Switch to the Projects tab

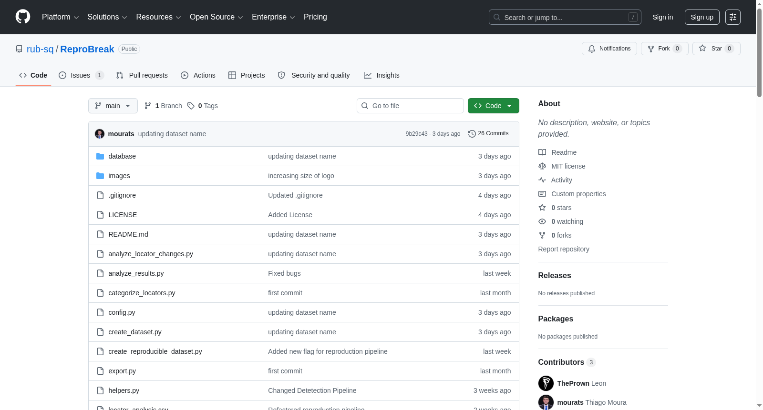[x=247, y=75]
